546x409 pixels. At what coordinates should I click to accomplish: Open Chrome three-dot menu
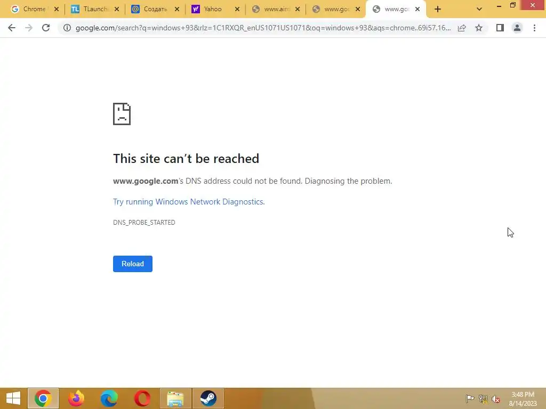point(534,28)
